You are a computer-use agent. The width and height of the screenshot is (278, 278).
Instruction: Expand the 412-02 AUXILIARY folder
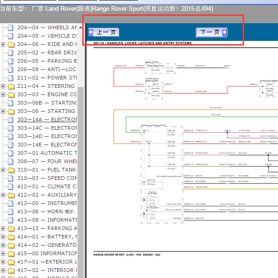click(3, 195)
